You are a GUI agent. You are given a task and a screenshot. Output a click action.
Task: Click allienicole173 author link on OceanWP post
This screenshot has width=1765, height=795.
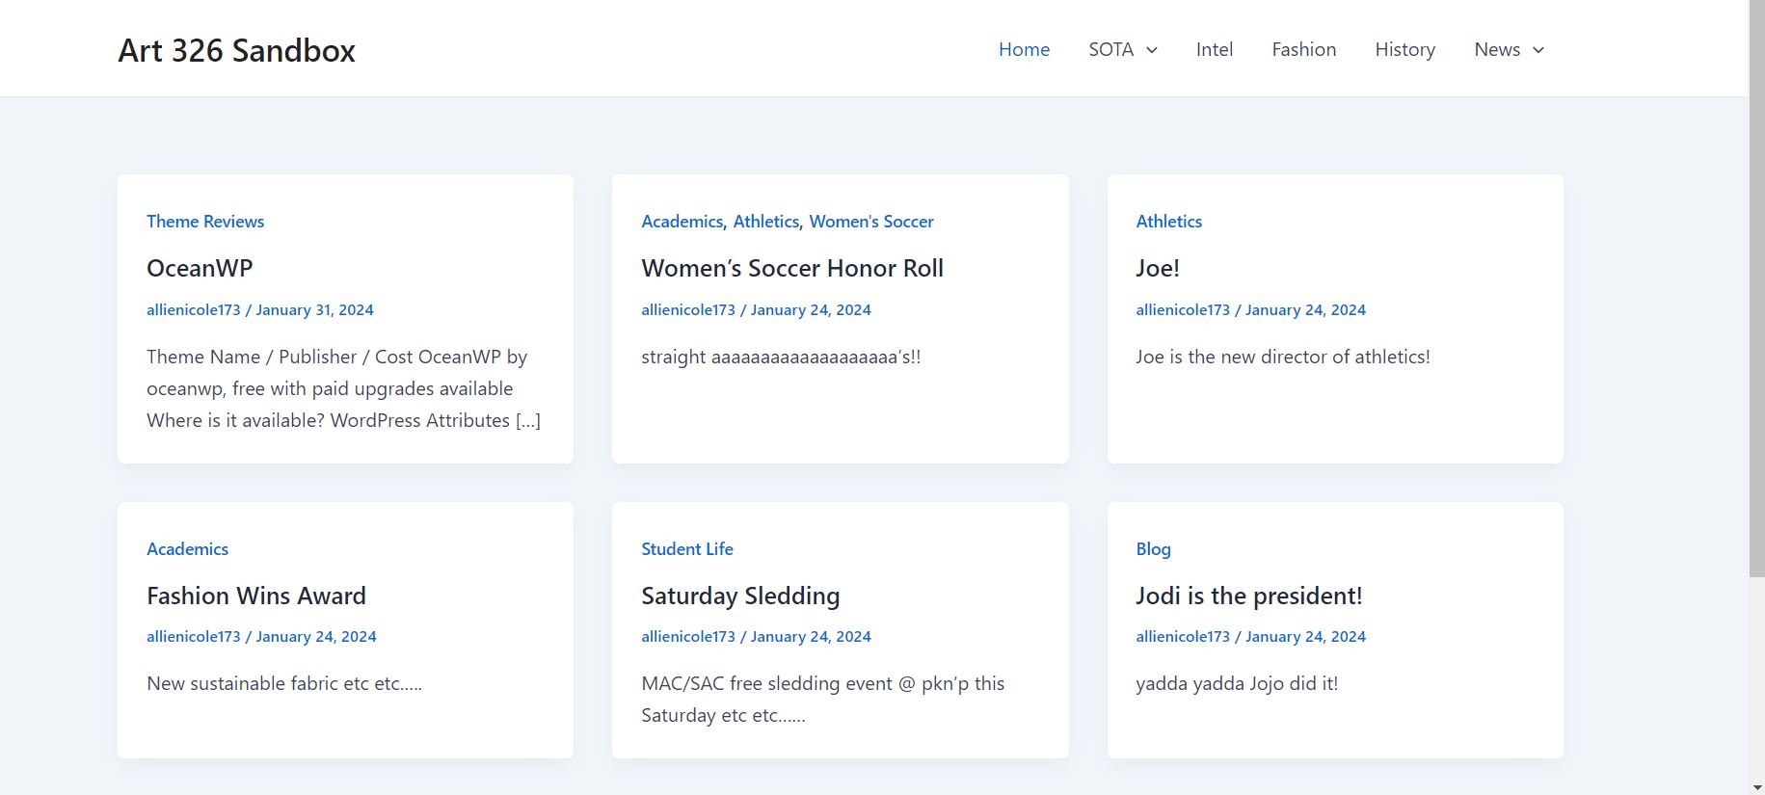click(x=194, y=310)
